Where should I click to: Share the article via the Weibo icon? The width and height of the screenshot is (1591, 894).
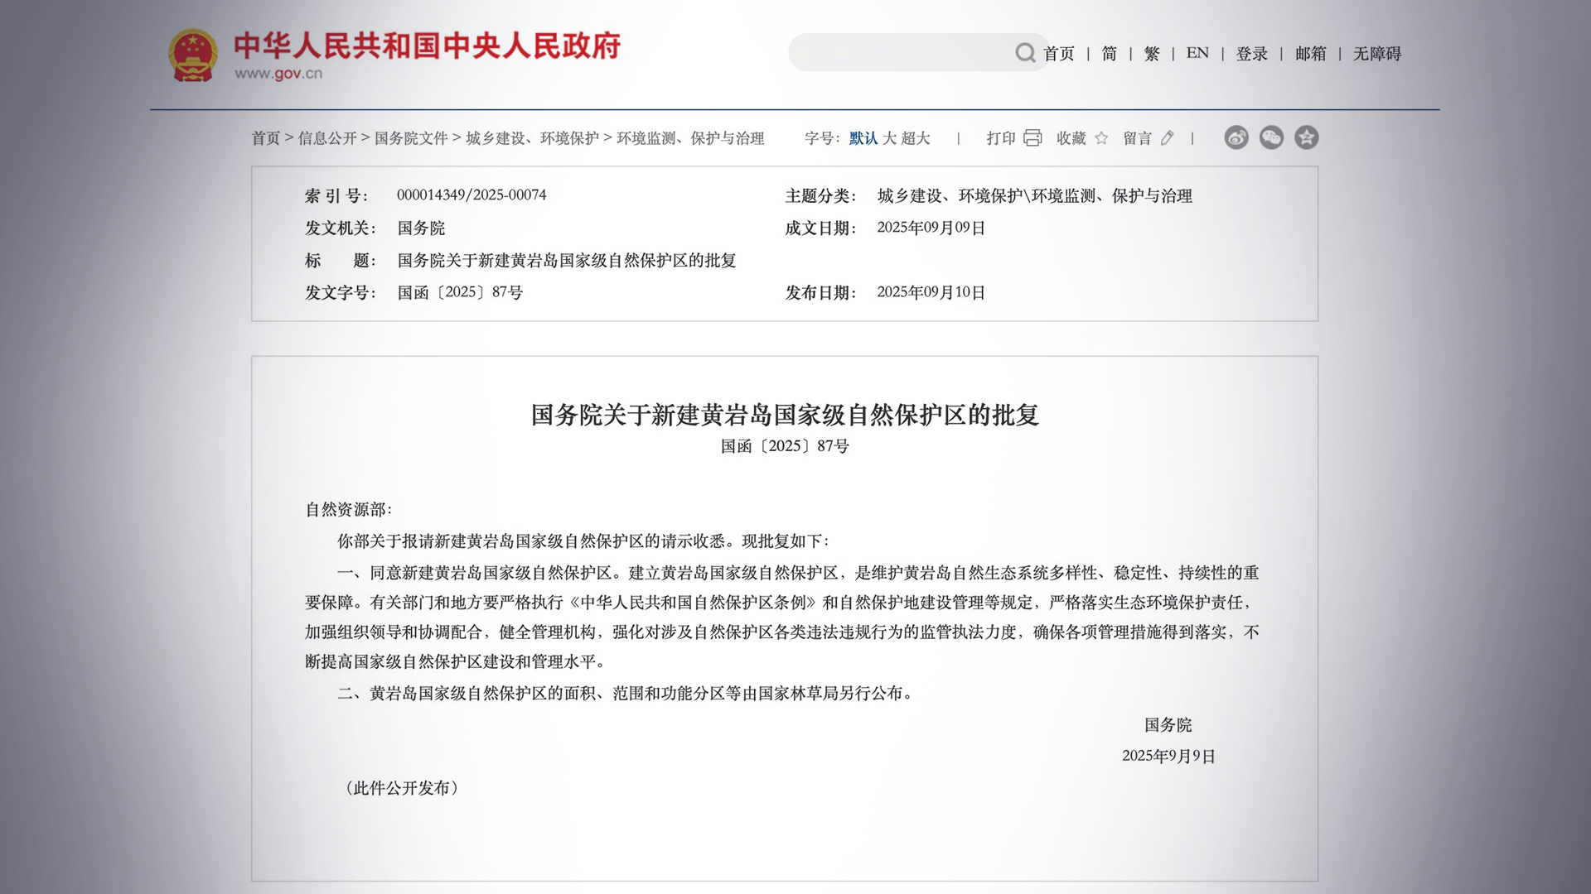click(1236, 137)
